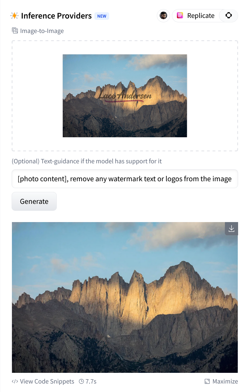This screenshot has height=392, width=245.
Task: Click the clock inference time icon
Action: coord(81,382)
